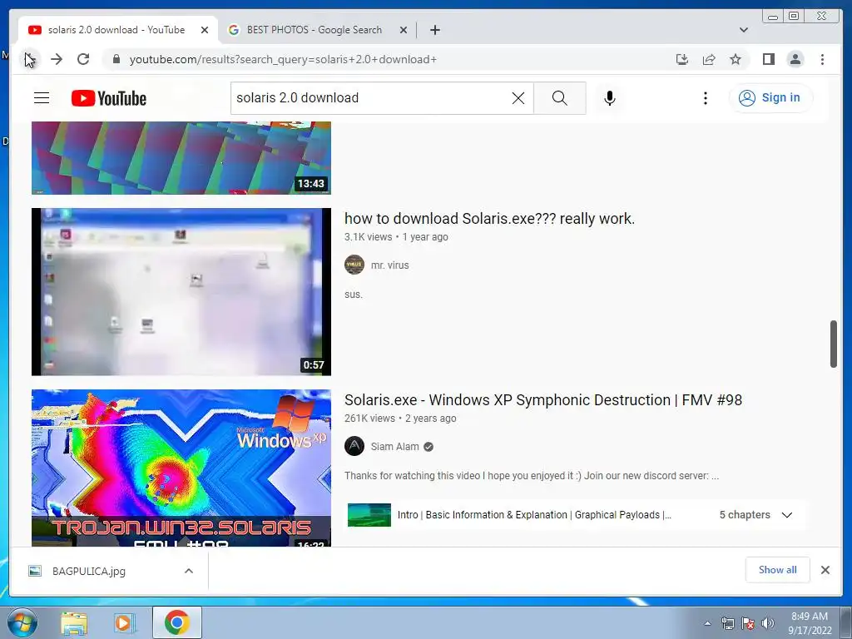Viewport: 852px width, 639px height.
Task: Open thumbnail of 13:43 video
Action: point(181,157)
